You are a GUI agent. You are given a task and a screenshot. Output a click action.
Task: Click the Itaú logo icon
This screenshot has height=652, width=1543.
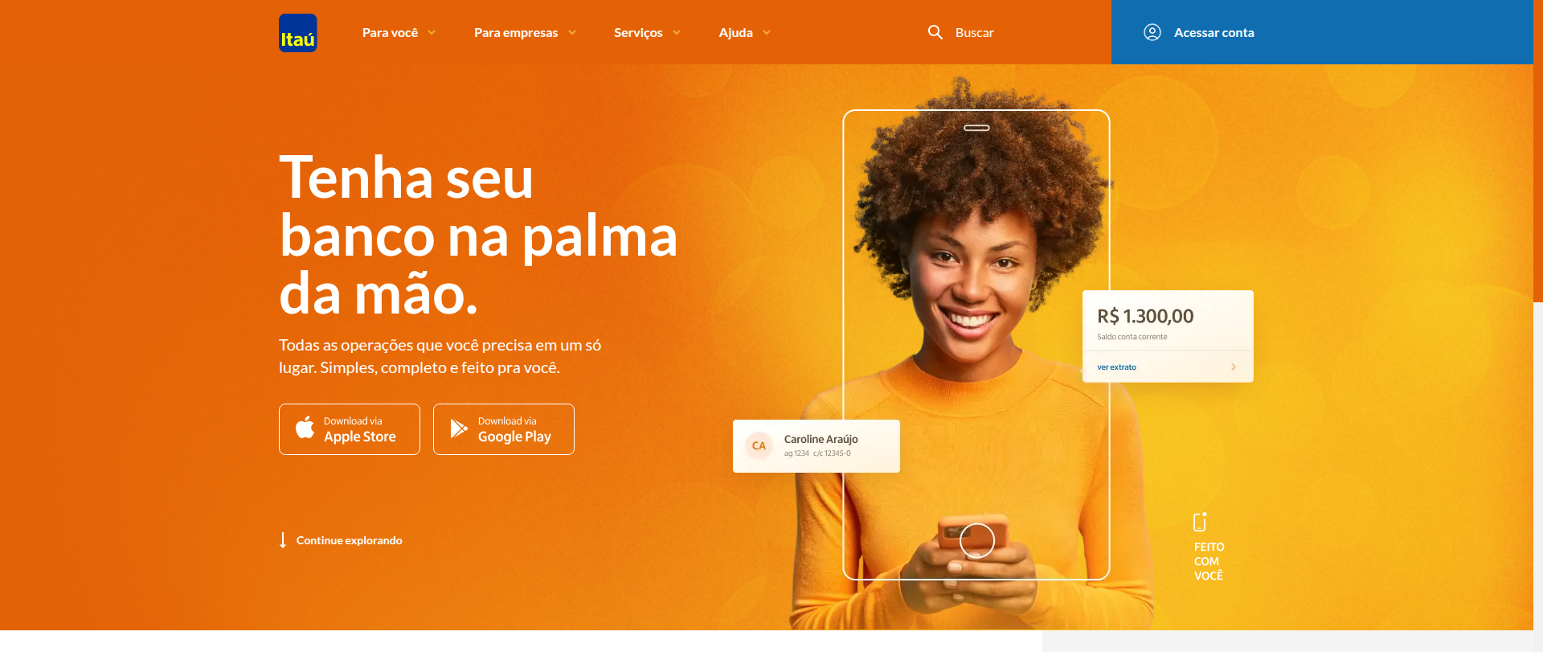tap(297, 33)
